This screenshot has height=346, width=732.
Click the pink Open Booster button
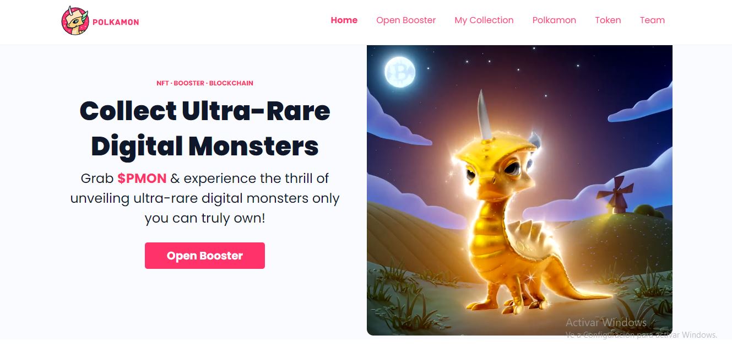click(x=205, y=256)
